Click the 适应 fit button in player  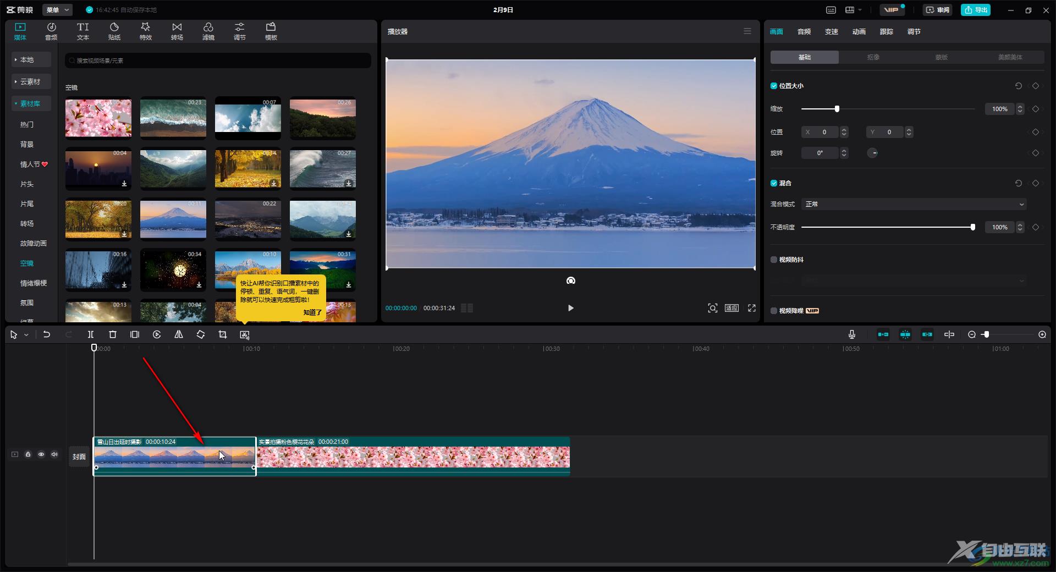pyautogui.click(x=732, y=308)
